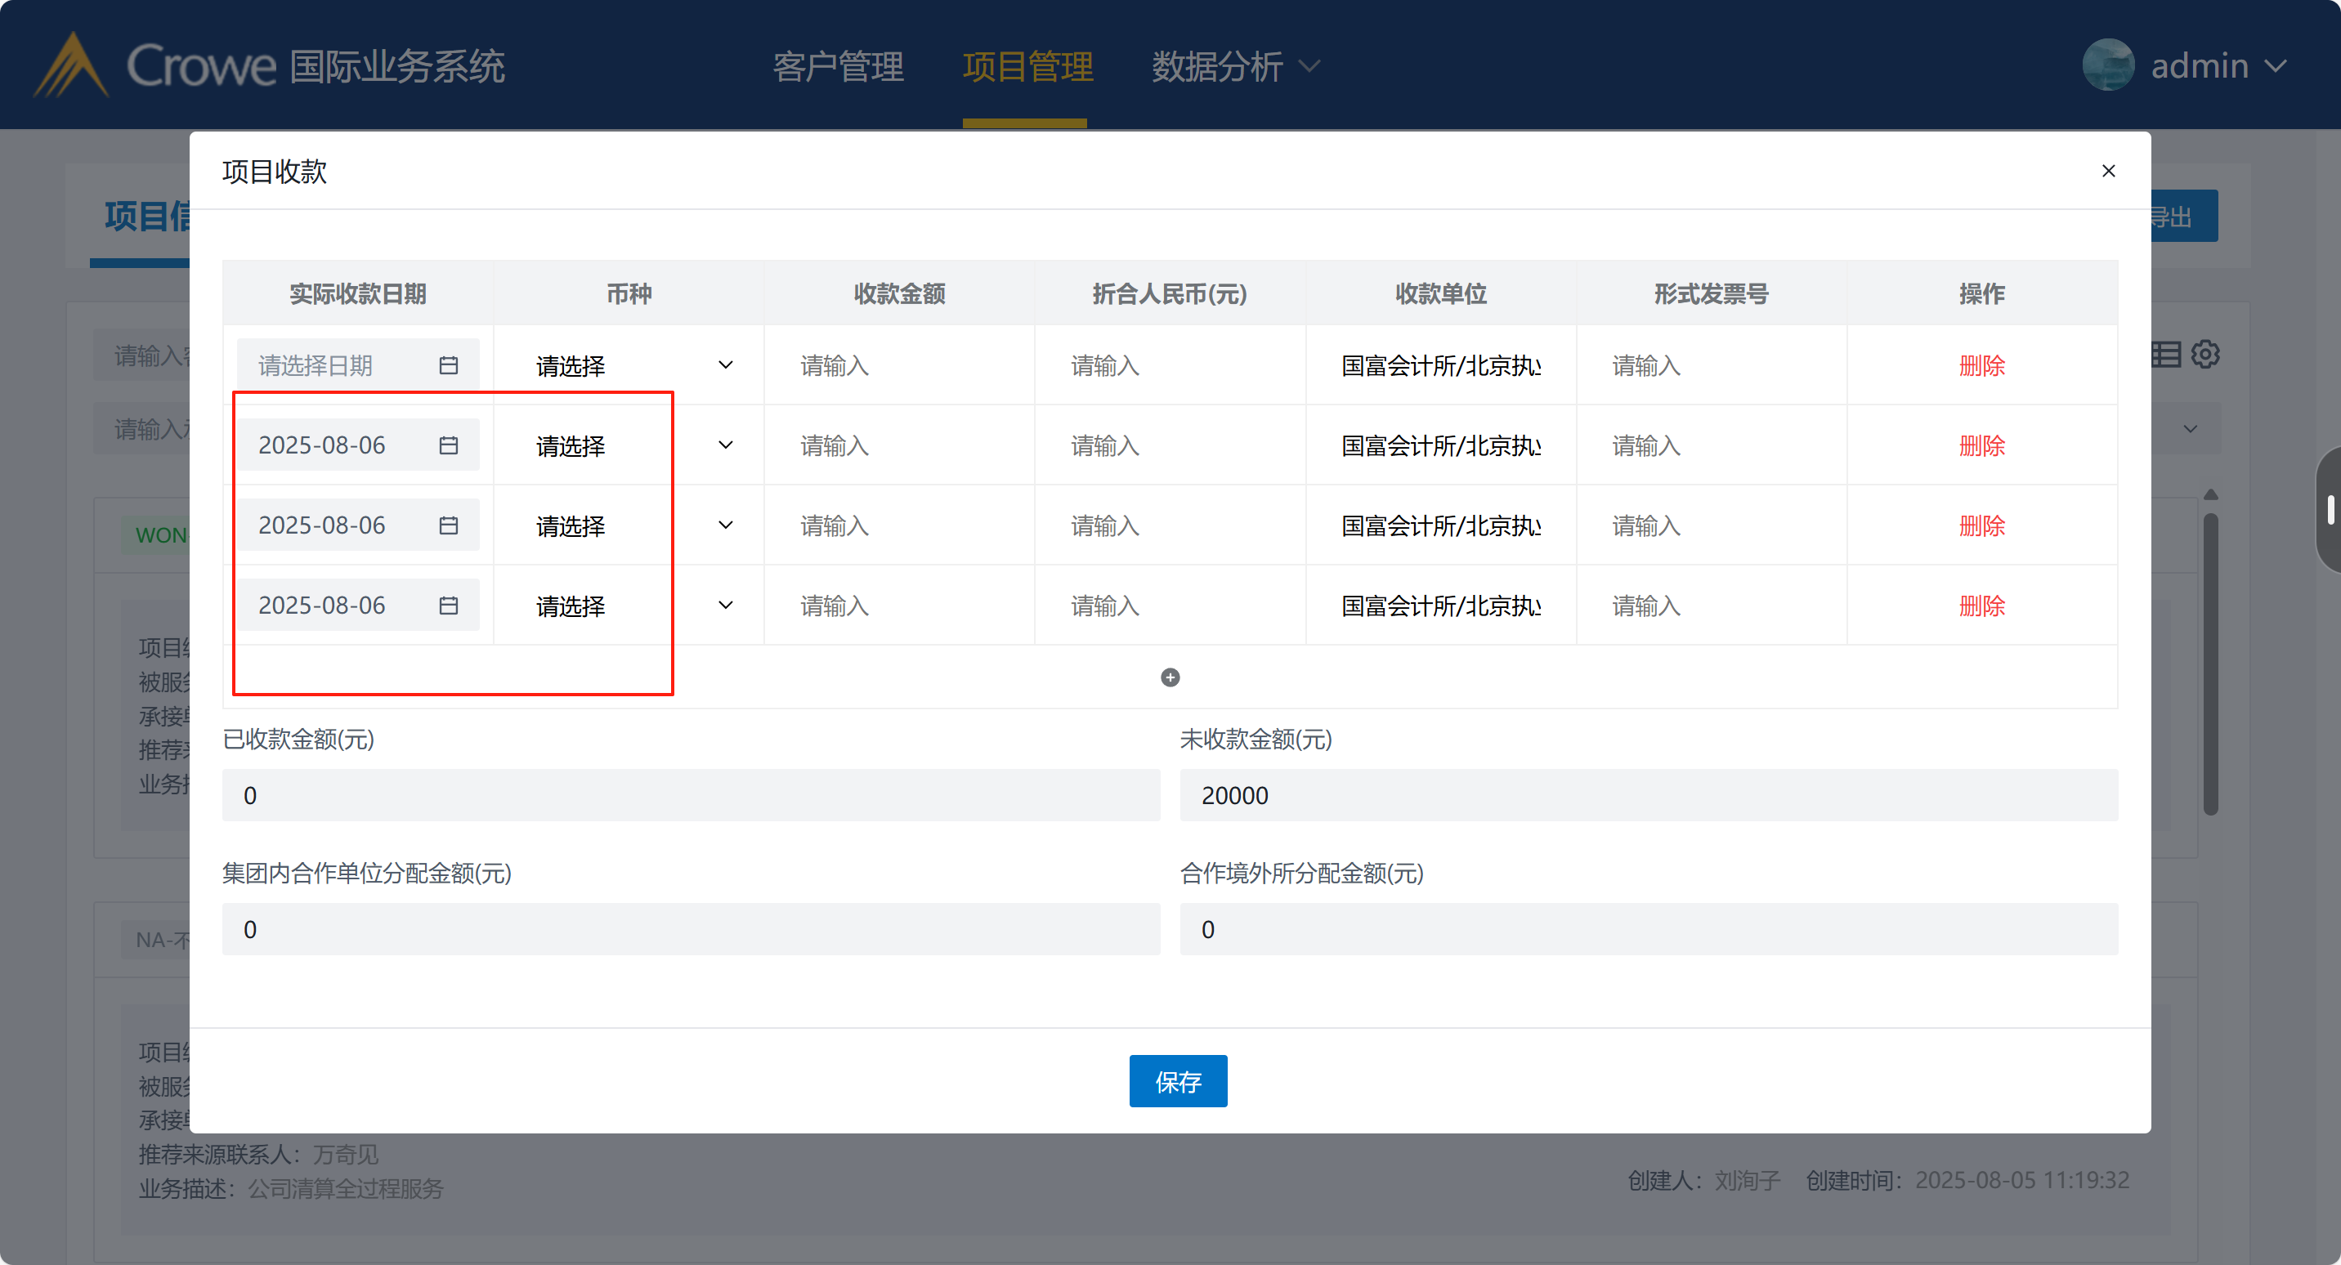Click the table list view icon
2341x1265 pixels.
(x=2167, y=355)
